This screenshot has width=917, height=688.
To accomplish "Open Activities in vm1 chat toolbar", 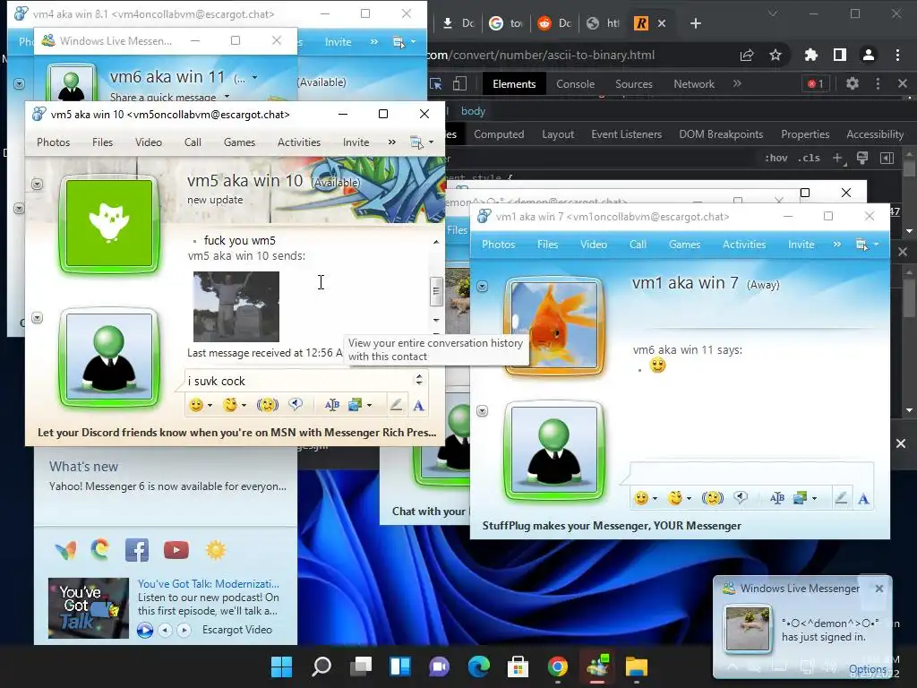I will coord(744,245).
